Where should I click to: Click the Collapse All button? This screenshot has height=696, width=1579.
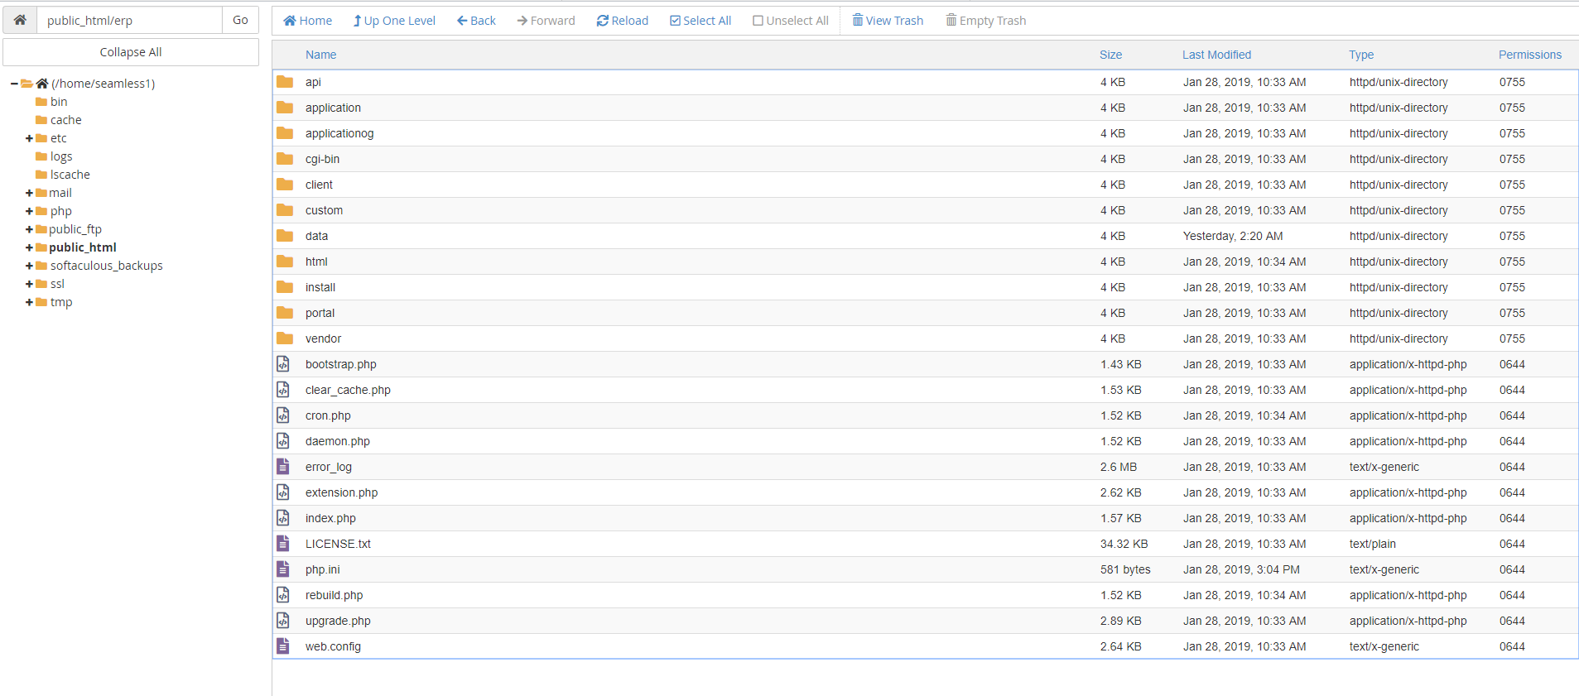(131, 52)
